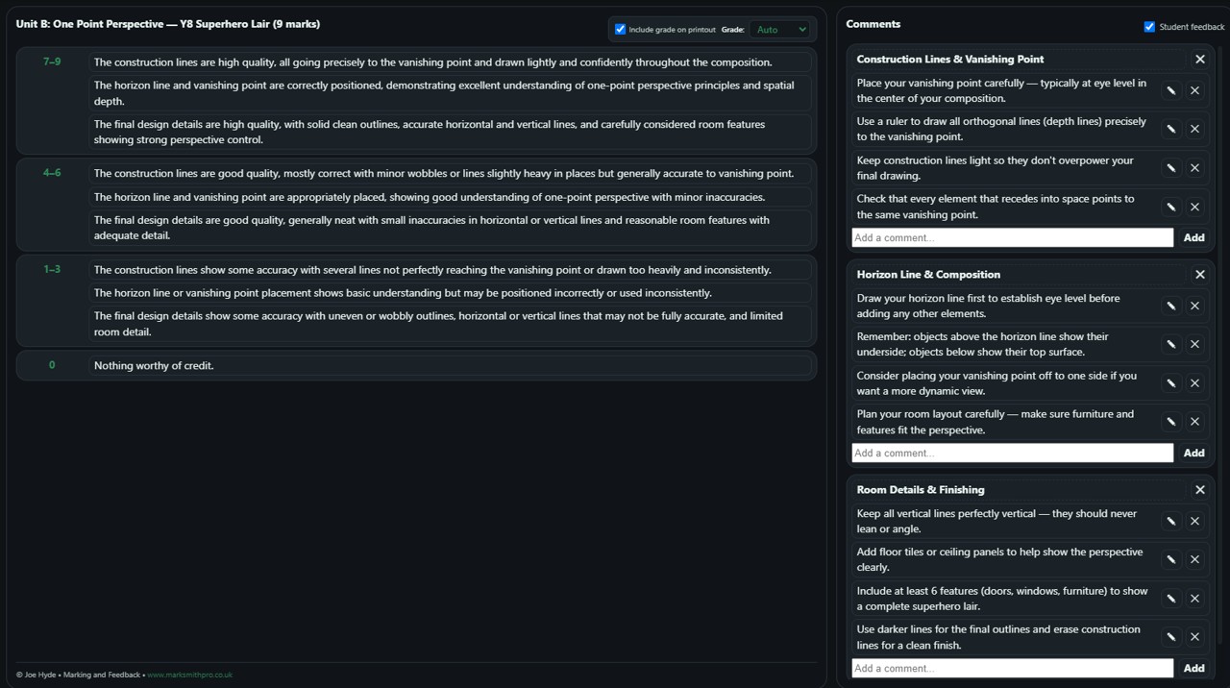Focus comment input under Construction Lines section
1230x688 pixels.
(x=1012, y=237)
